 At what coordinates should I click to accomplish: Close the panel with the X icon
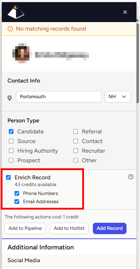[125, 12]
